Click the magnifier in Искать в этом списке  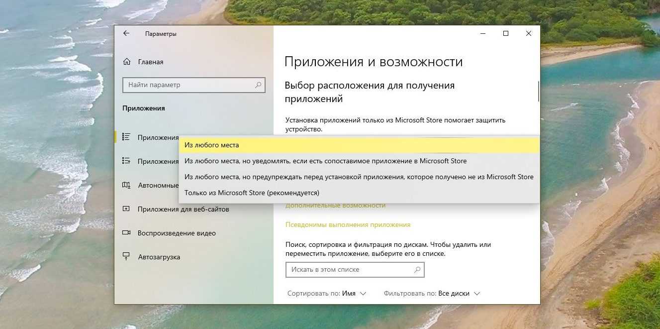(417, 270)
